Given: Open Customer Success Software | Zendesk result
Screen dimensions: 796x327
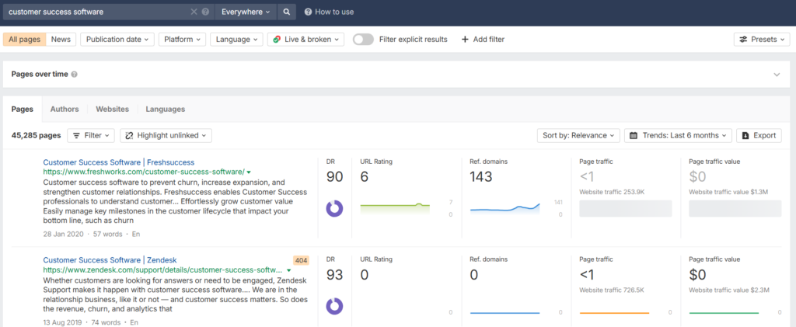Looking at the screenshot, I should coord(110,260).
